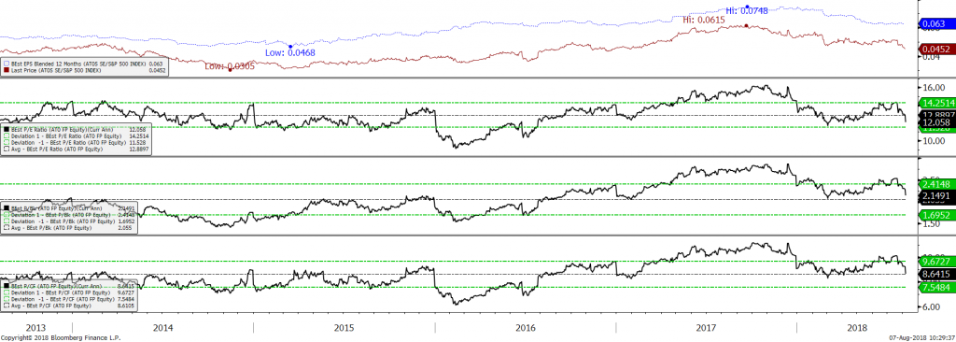Click the 16.00 tick on the P/E axis
The height and width of the screenshot is (342, 956).
click(934, 87)
